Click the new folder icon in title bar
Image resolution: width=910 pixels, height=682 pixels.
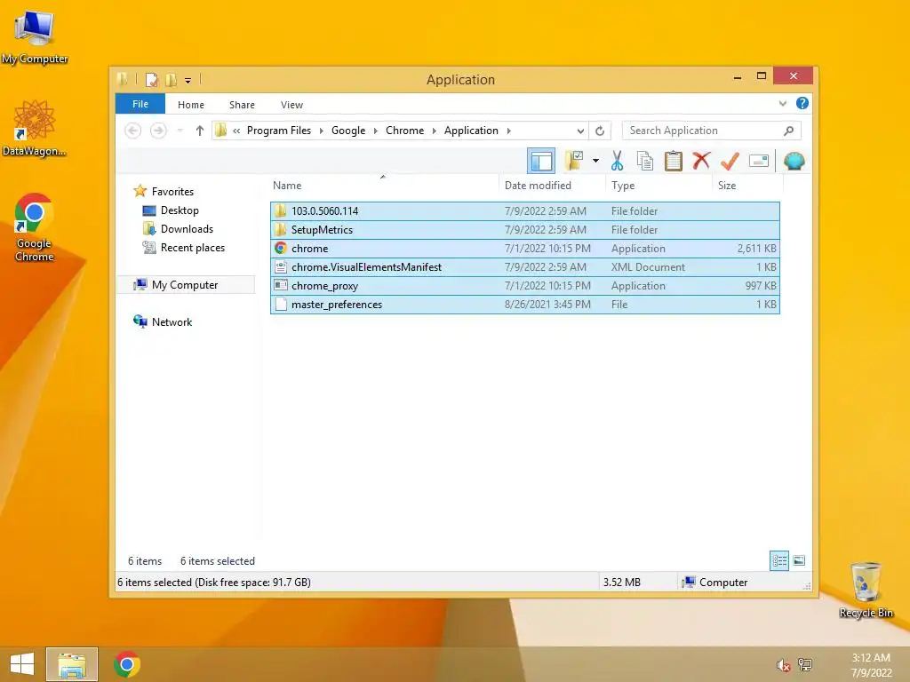pos(172,79)
